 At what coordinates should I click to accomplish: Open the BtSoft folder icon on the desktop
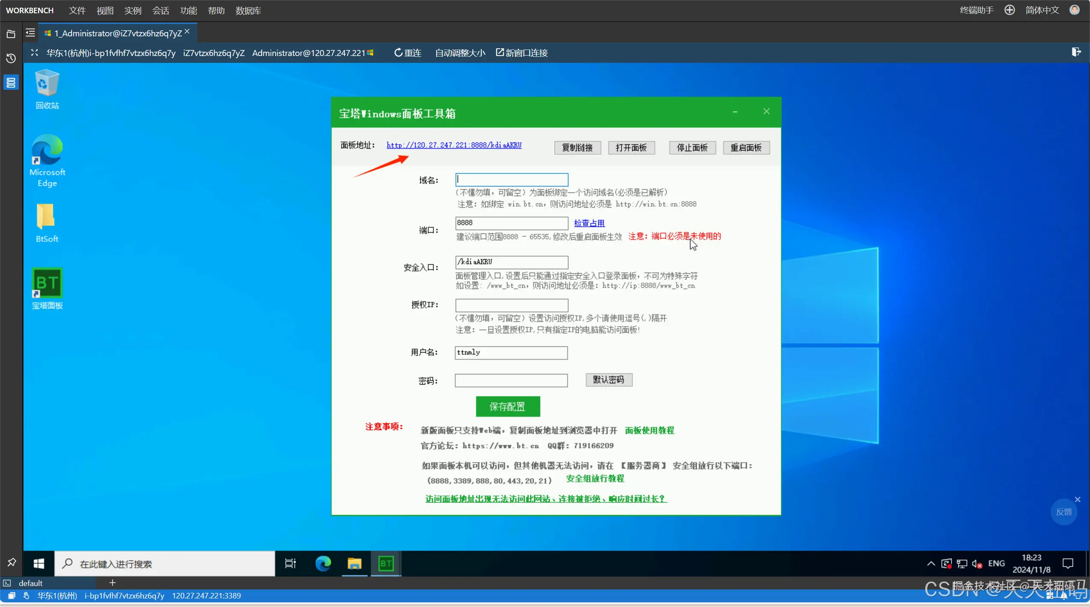tap(46, 217)
